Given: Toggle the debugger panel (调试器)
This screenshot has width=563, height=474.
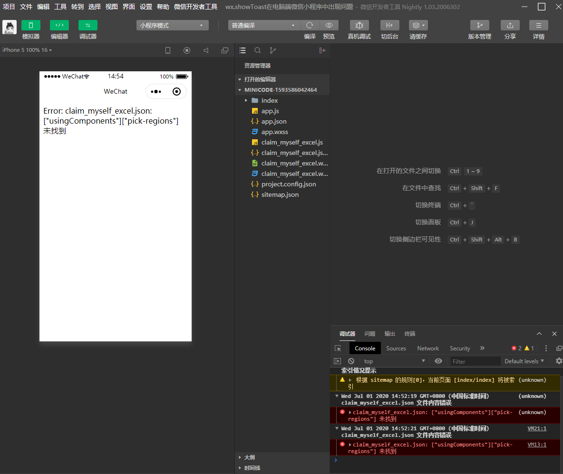Looking at the screenshot, I should pyautogui.click(x=87, y=25).
